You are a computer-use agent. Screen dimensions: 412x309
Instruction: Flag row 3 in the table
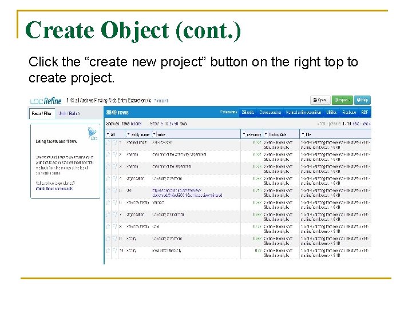coord(114,167)
